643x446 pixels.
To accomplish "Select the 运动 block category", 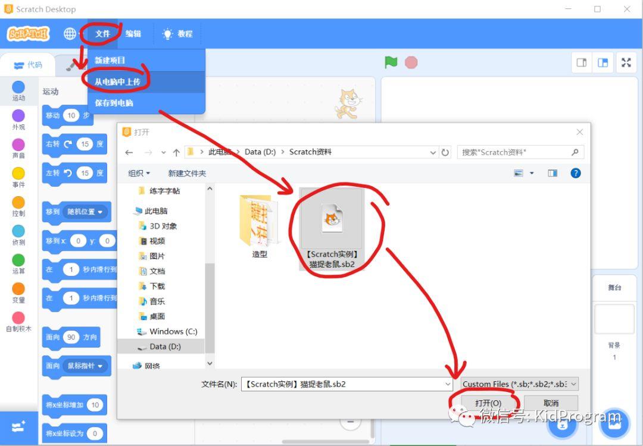I will pos(18,91).
